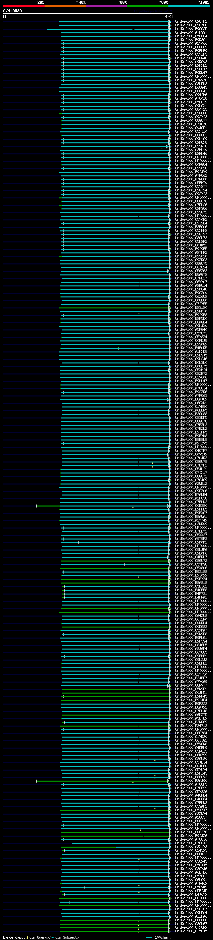Open hit UniRef100_A5CAU4

(191, 36)
